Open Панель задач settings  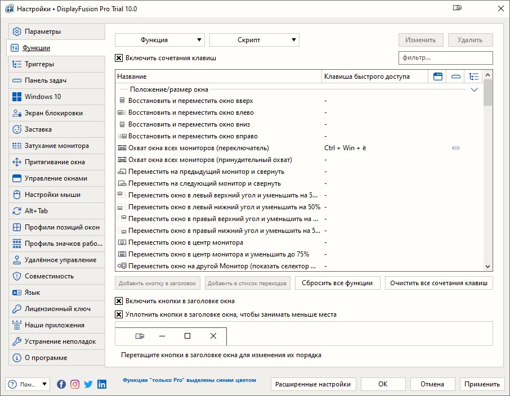(x=57, y=80)
